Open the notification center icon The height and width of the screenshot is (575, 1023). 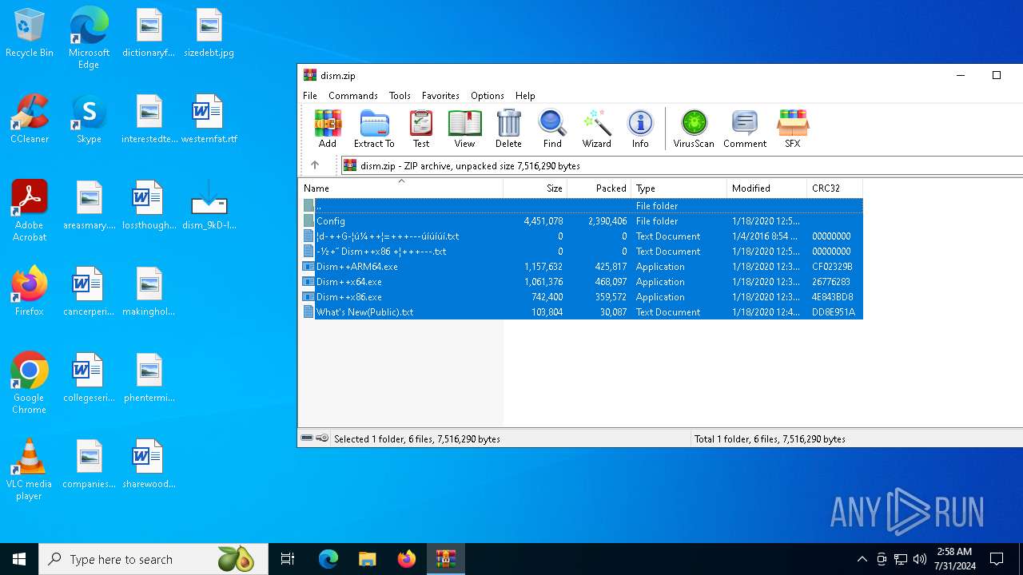(997, 559)
